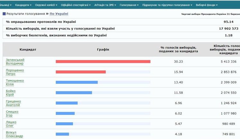The image size is (240, 139).
Task: Select the percentage value 5.47
Action: click(x=178, y=124)
